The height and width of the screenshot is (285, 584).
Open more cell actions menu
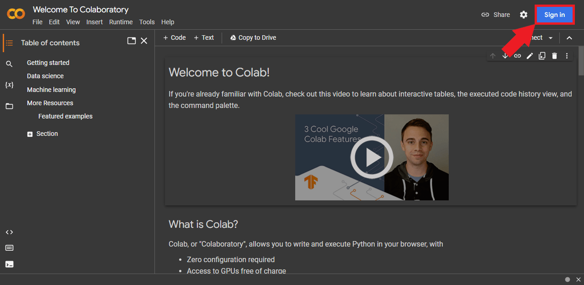pos(567,56)
